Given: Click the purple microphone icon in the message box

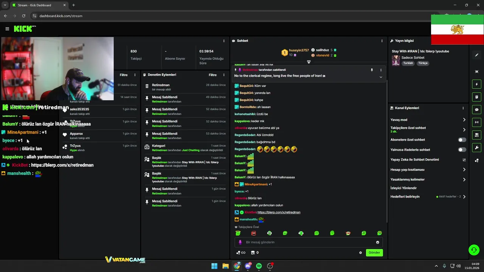Looking at the screenshot, I should point(240,242).
